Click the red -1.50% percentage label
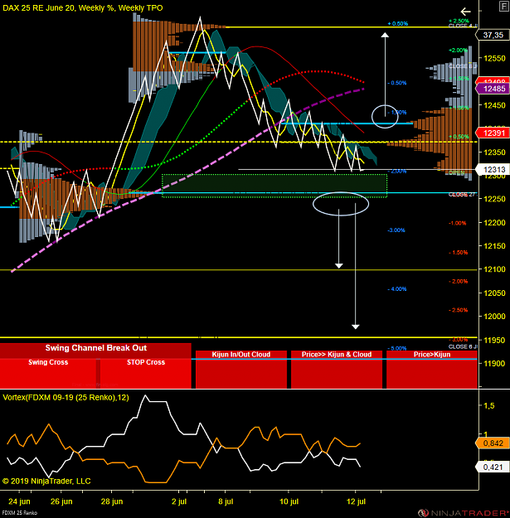The height and width of the screenshot is (518, 510). 458,253
